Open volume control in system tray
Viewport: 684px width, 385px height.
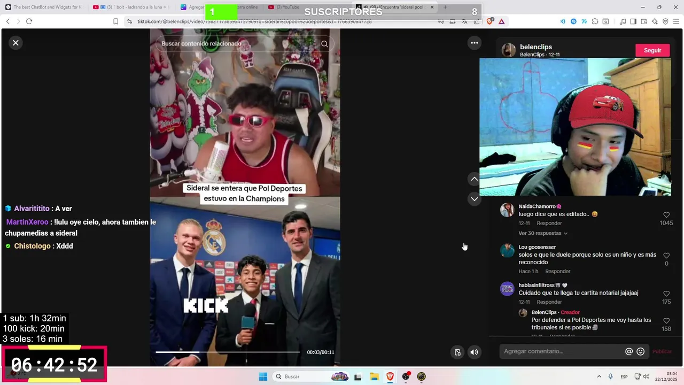646,376
